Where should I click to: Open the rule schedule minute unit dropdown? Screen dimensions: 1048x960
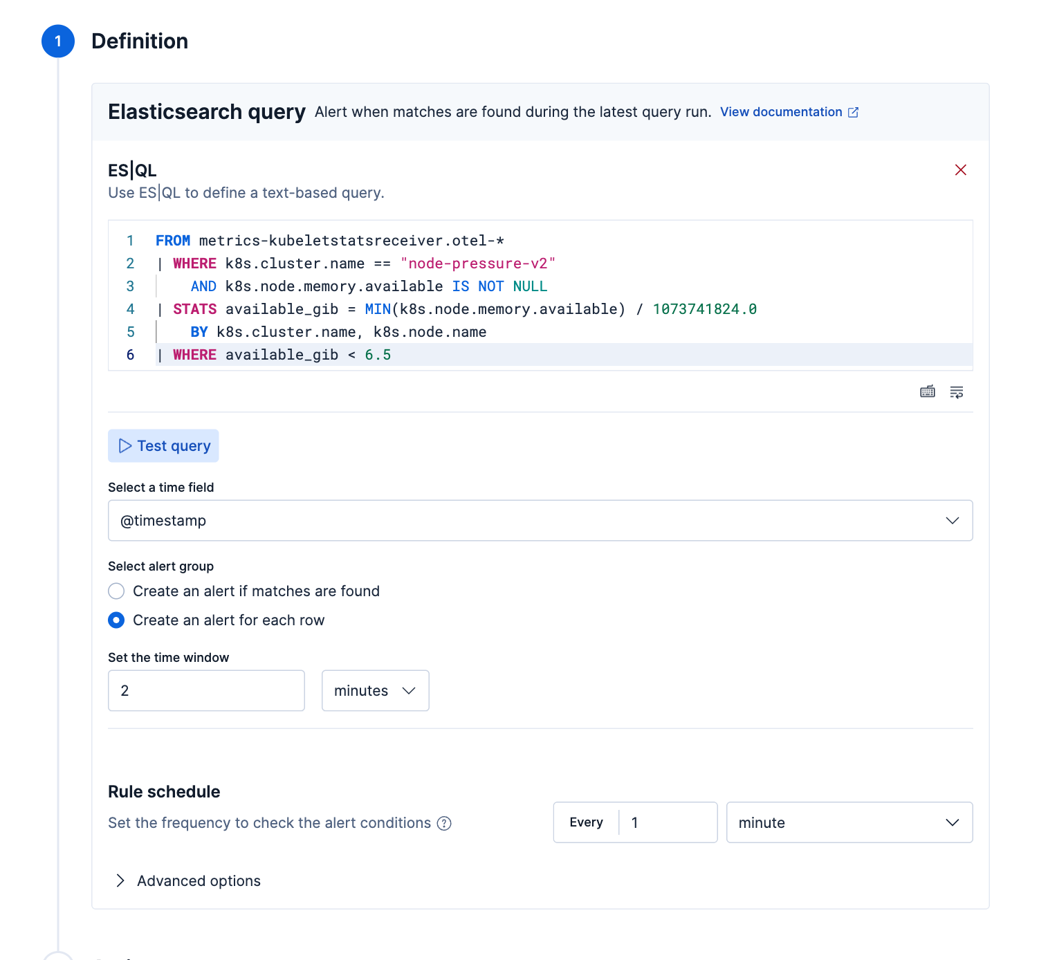click(849, 823)
